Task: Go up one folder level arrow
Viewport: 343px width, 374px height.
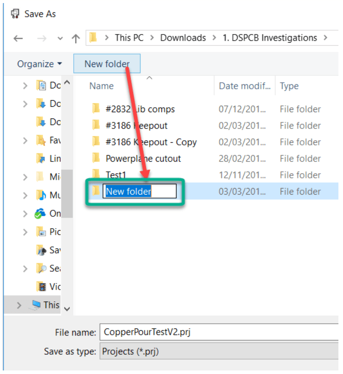Action: (76, 38)
